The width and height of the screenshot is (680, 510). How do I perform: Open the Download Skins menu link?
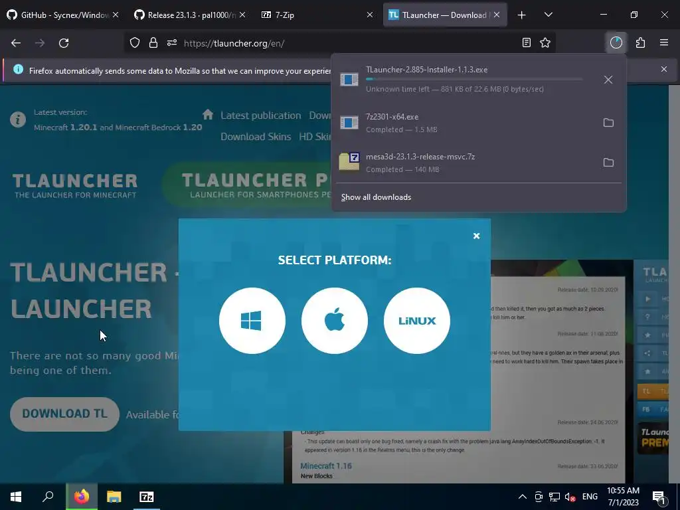pyautogui.click(x=256, y=137)
